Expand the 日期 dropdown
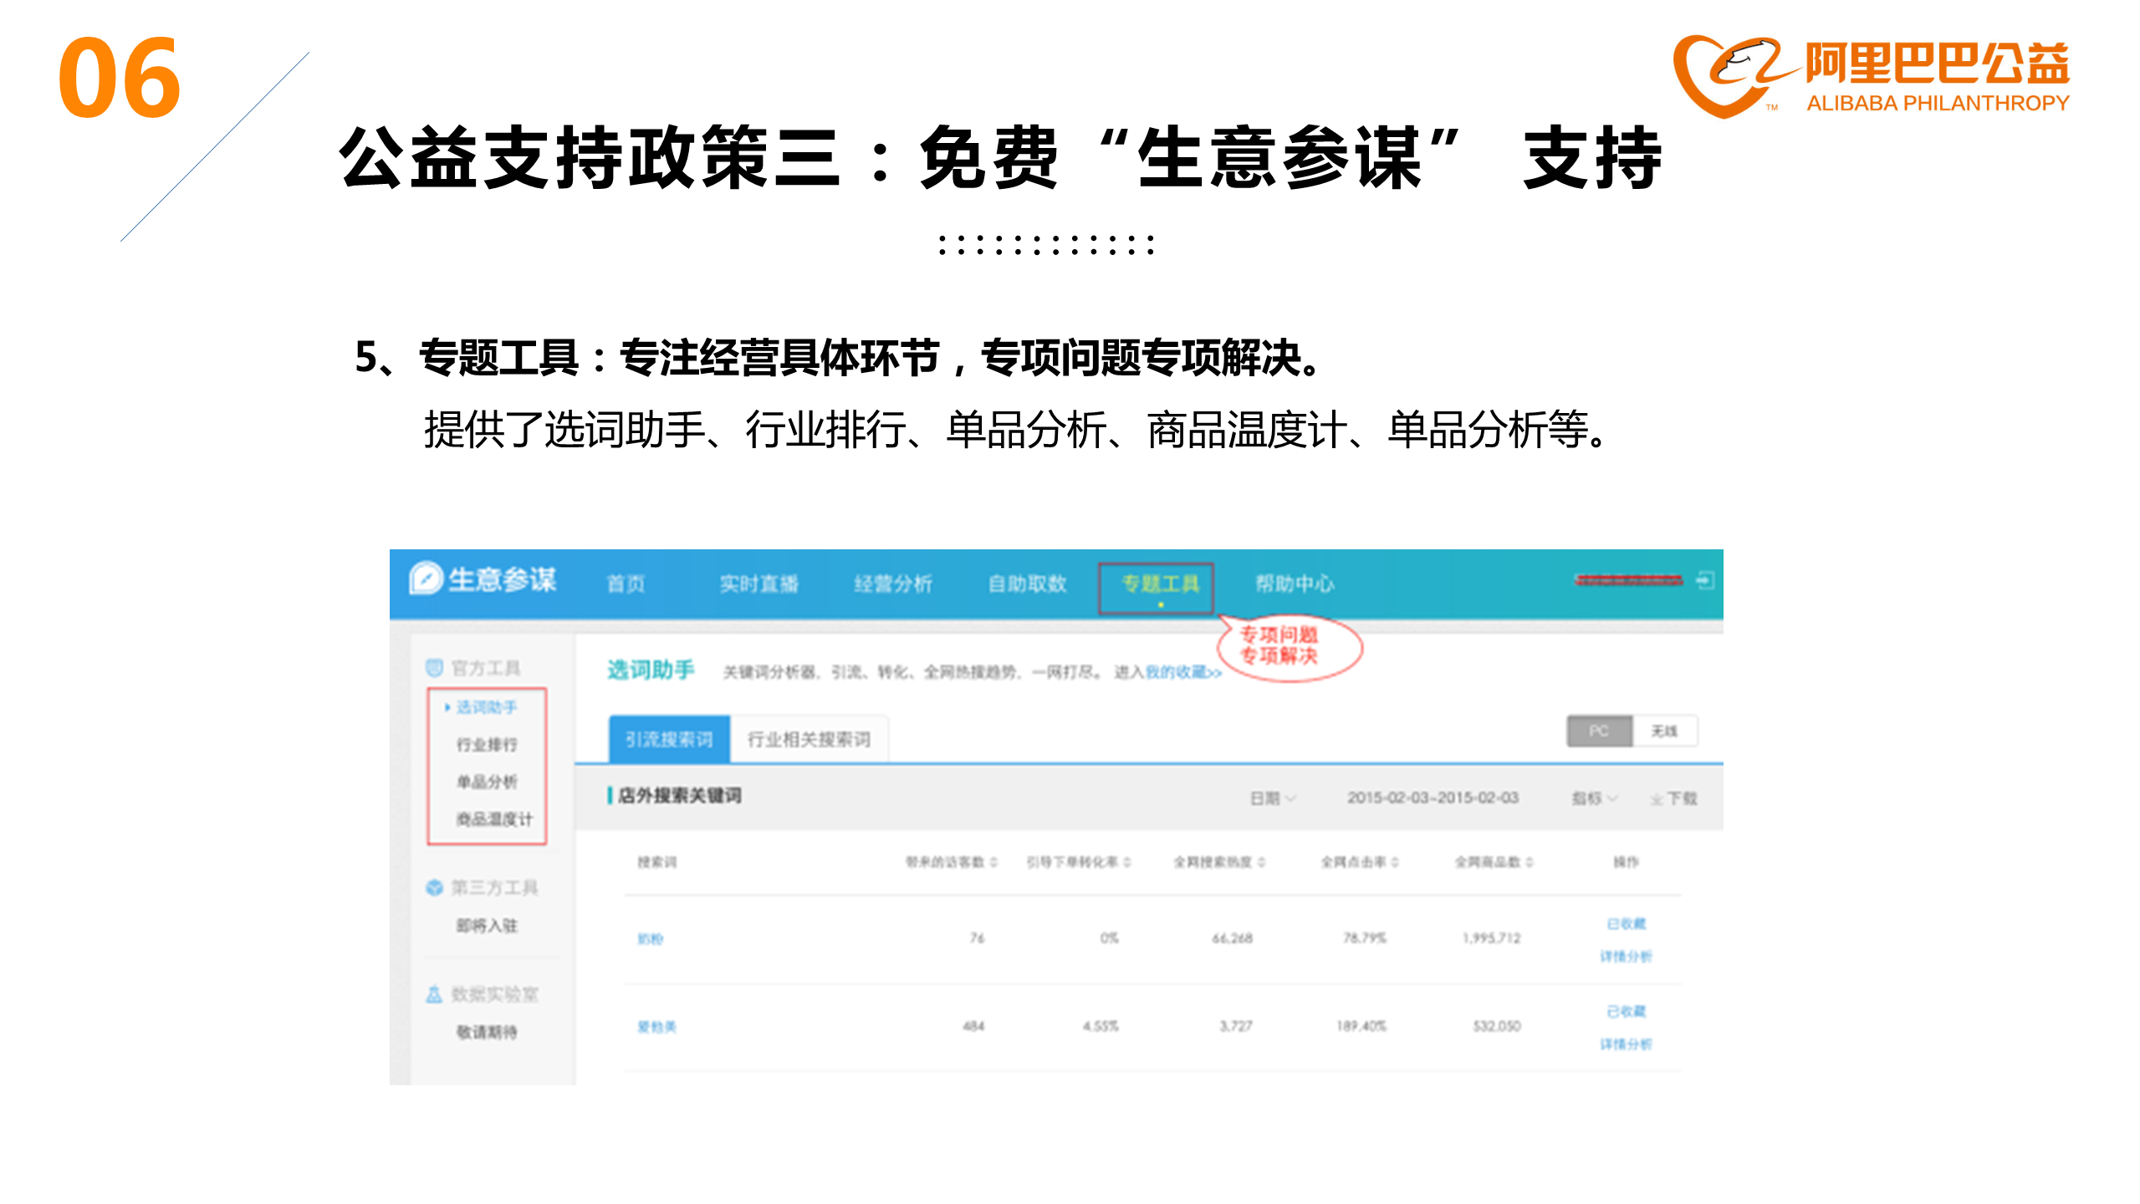Image resolution: width=2140 pixels, height=1204 pixels. pos(1273,798)
